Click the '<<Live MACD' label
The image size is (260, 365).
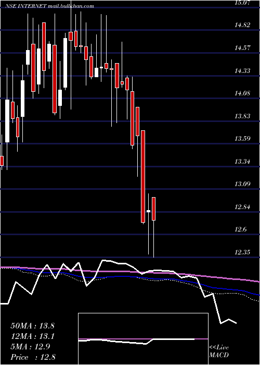pos(219,351)
